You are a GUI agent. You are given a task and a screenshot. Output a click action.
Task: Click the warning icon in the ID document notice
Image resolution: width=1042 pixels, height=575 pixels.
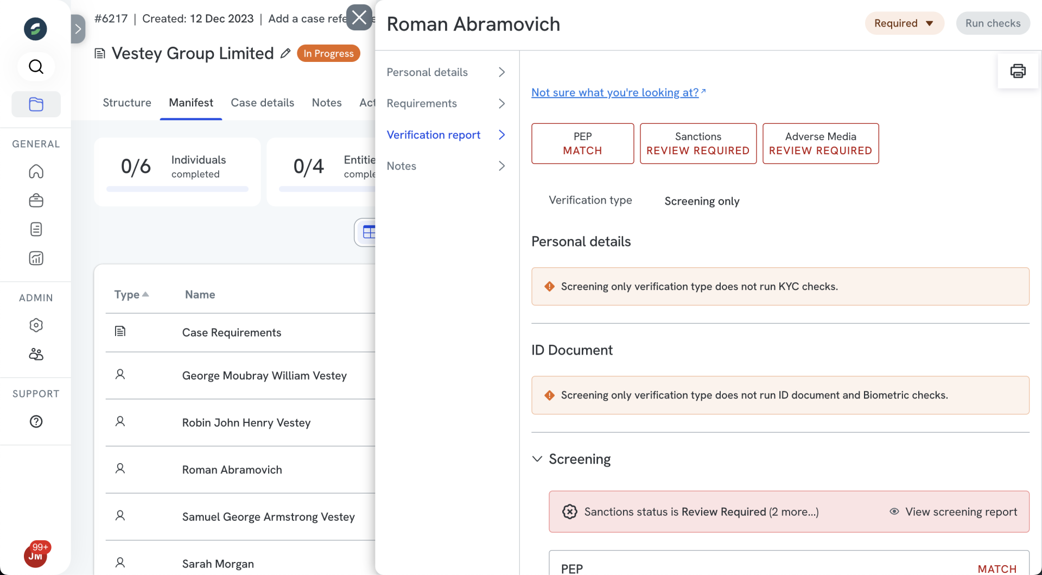(x=549, y=395)
